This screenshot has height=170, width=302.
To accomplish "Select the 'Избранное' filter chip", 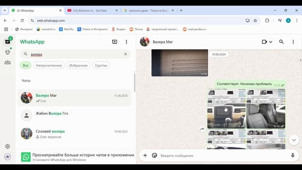I will click(78, 65).
